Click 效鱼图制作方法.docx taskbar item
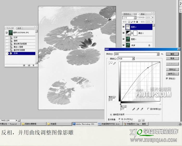Image resolution: width=182 pixels, height=146 pixels. (110, 124)
